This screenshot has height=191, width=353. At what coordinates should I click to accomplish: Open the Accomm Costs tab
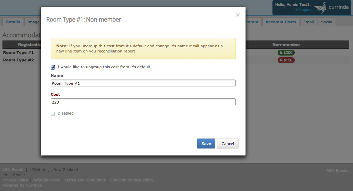click(281, 22)
